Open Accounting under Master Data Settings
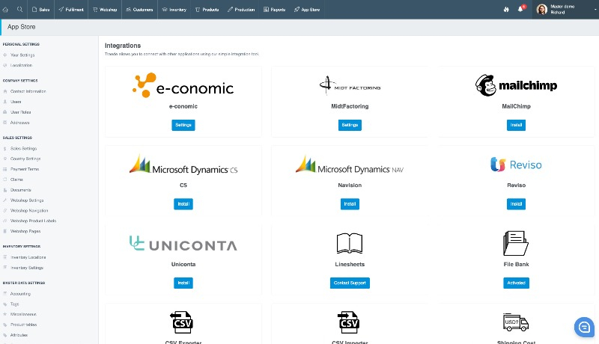Viewport: 599px width, 344px height. click(21, 294)
